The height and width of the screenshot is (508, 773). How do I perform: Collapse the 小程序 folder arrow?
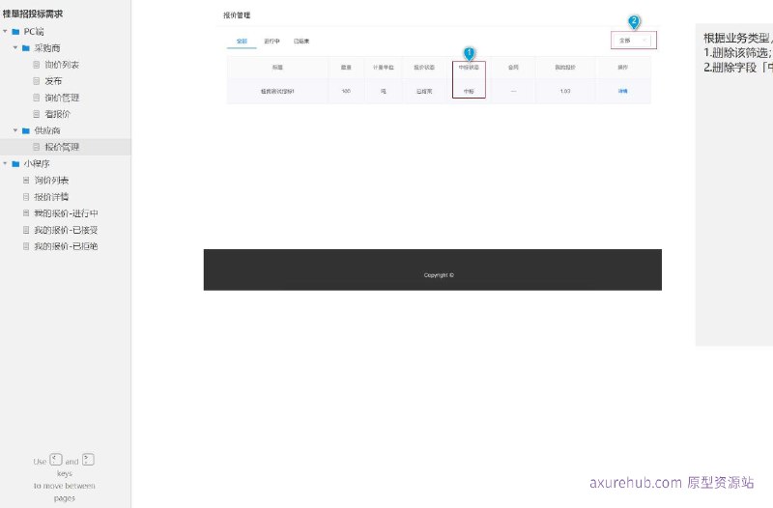click(x=5, y=163)
